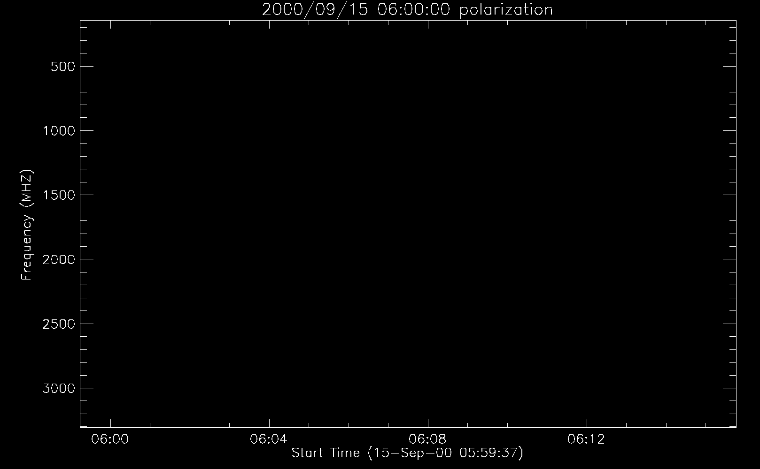
Task: Click the 06:00 time tick label
Action: pos(110,439)
